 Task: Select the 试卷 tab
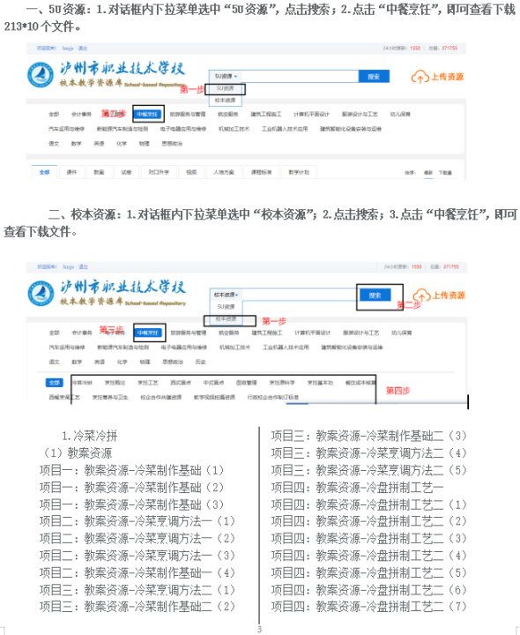click(x=126, y=172)
